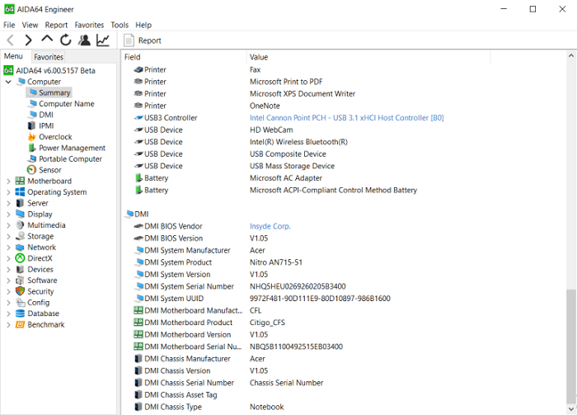Viewport: 577px width, 415px height.
Task: Switch to the Favorites tab
Action: [x=49, y=57]
